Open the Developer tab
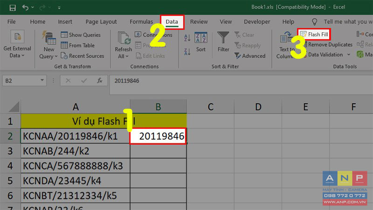The height and width of the screenshot is (210, 373). pos(257,21)
